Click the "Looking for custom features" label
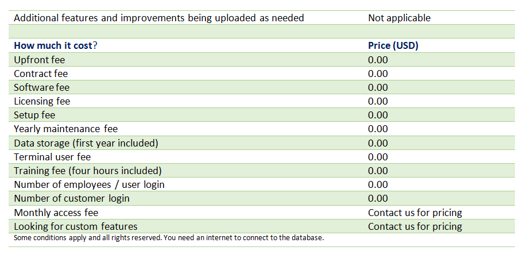527x262 pixels. click(x=75, y=226)
